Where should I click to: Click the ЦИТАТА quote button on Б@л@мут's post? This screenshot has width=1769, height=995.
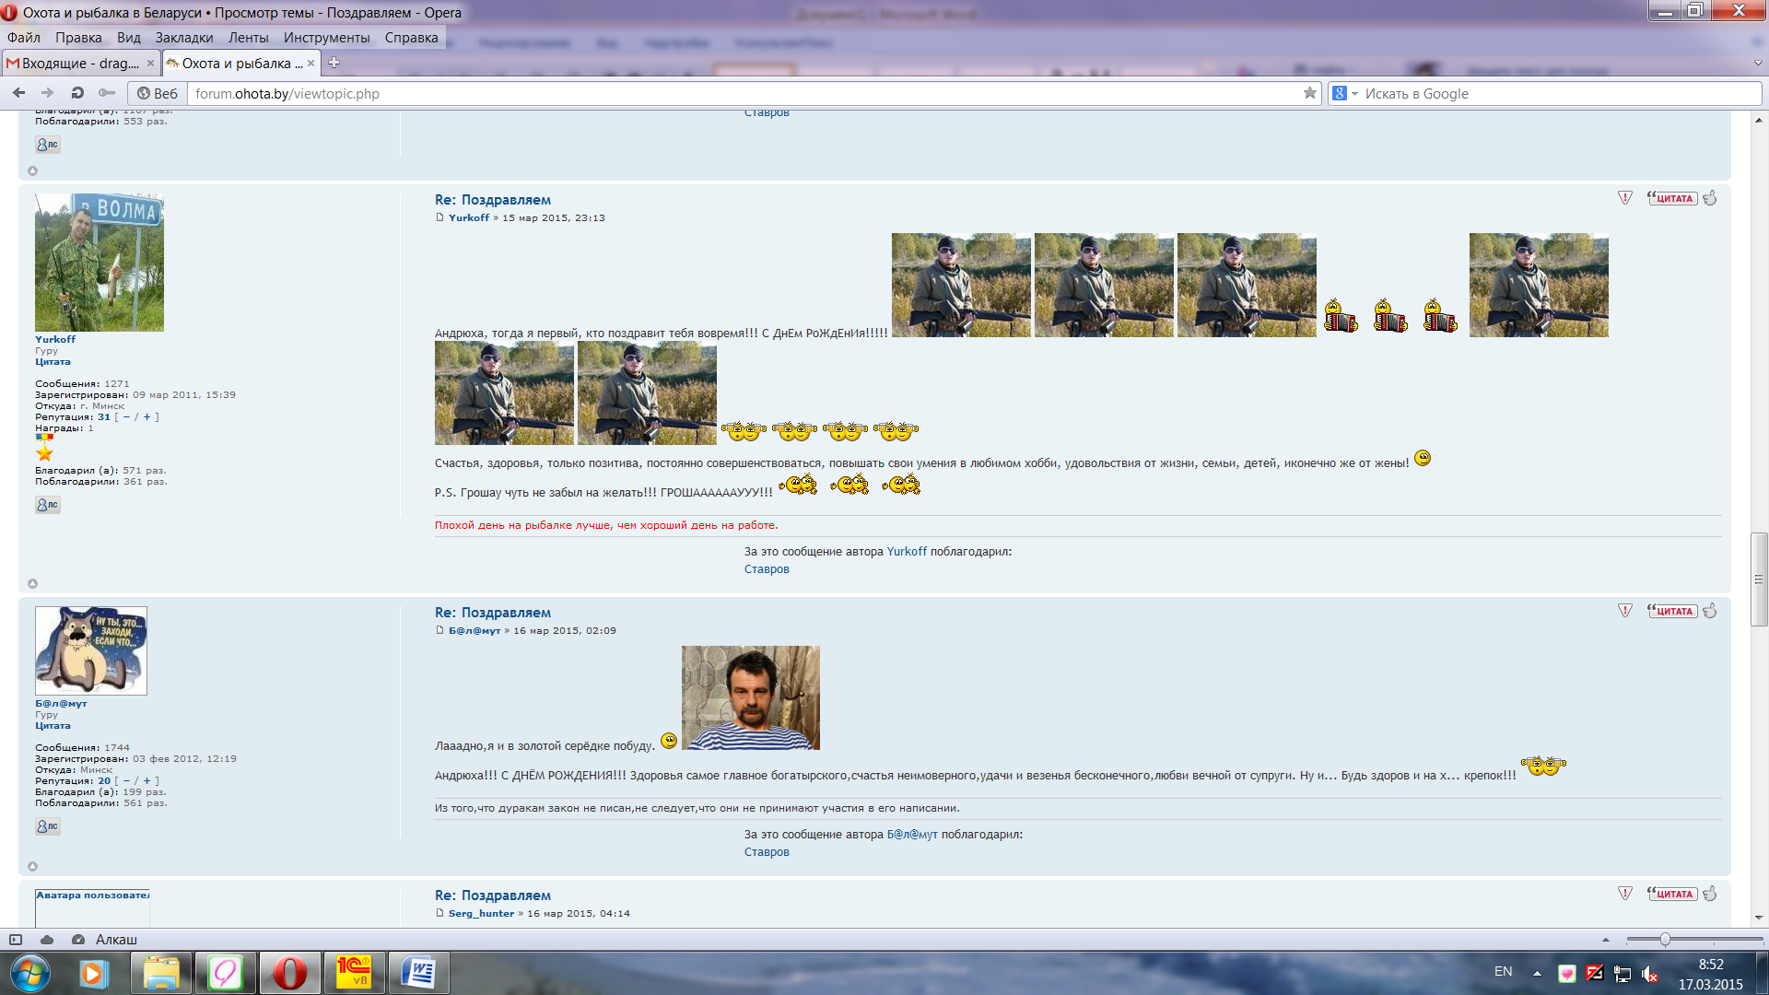(1672, 611)
